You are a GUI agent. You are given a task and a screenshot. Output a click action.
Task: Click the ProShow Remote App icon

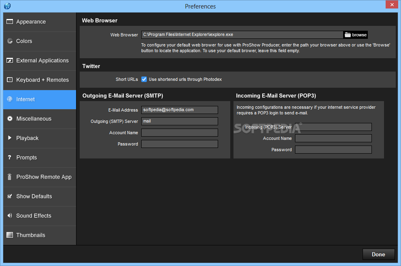pyautogui.click(x=9, y=177)
